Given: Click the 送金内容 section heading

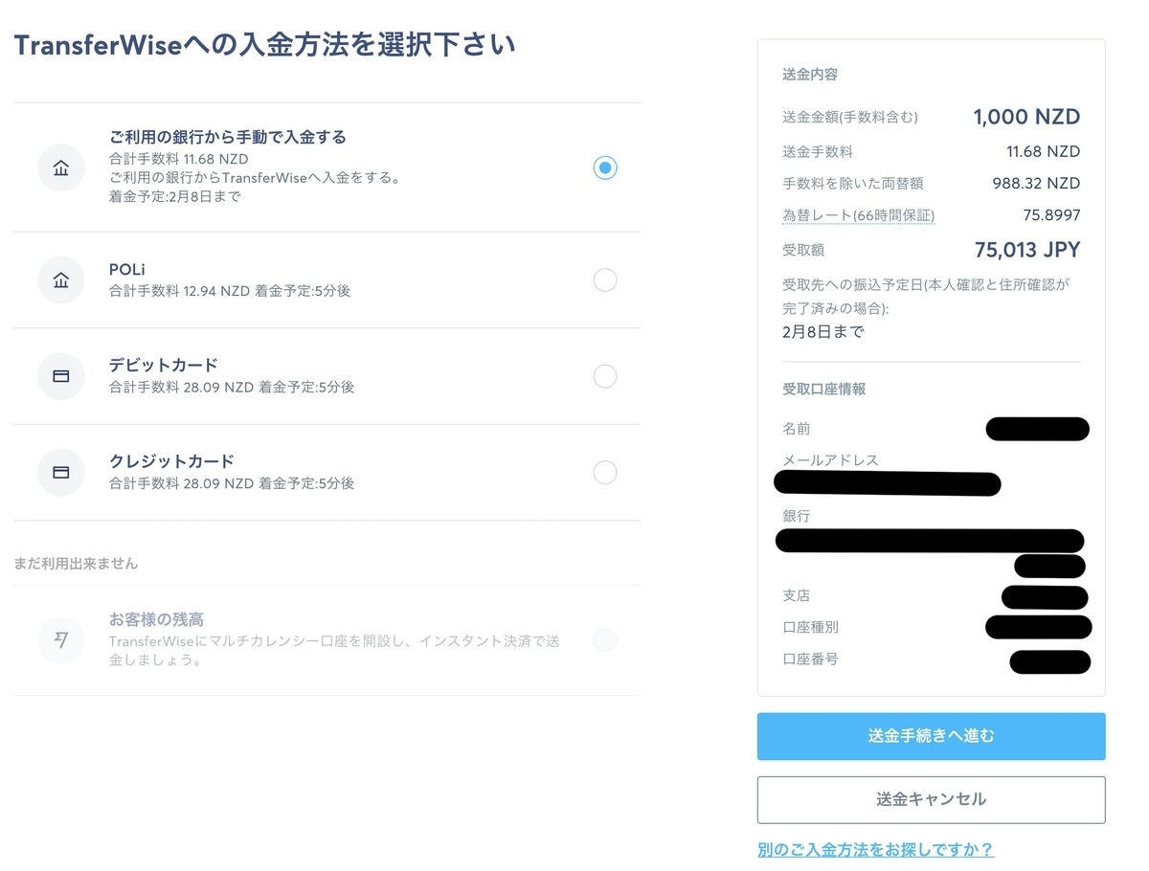Looking at the screenshot, I should 810,75.
